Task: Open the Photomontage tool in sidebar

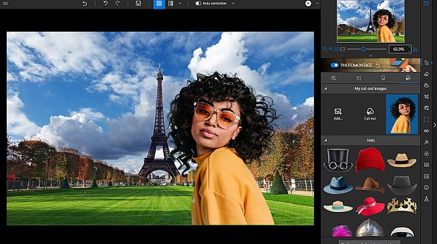Action: click(x=426, y=63)
